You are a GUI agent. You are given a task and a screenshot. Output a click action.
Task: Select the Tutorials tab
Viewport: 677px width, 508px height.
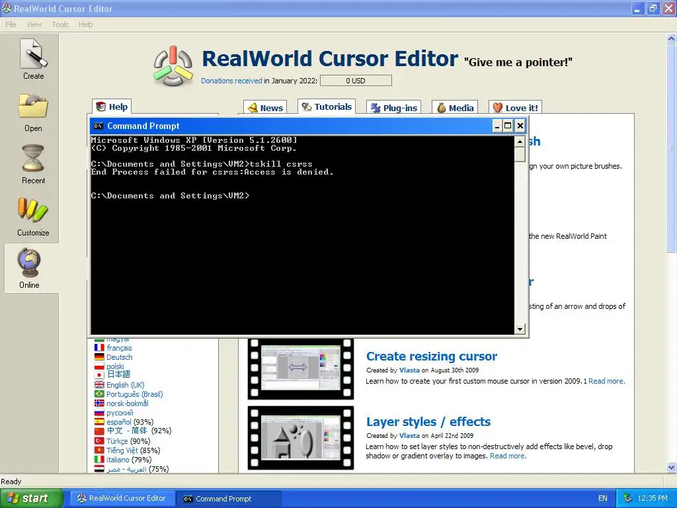click(x=327, y=106)
